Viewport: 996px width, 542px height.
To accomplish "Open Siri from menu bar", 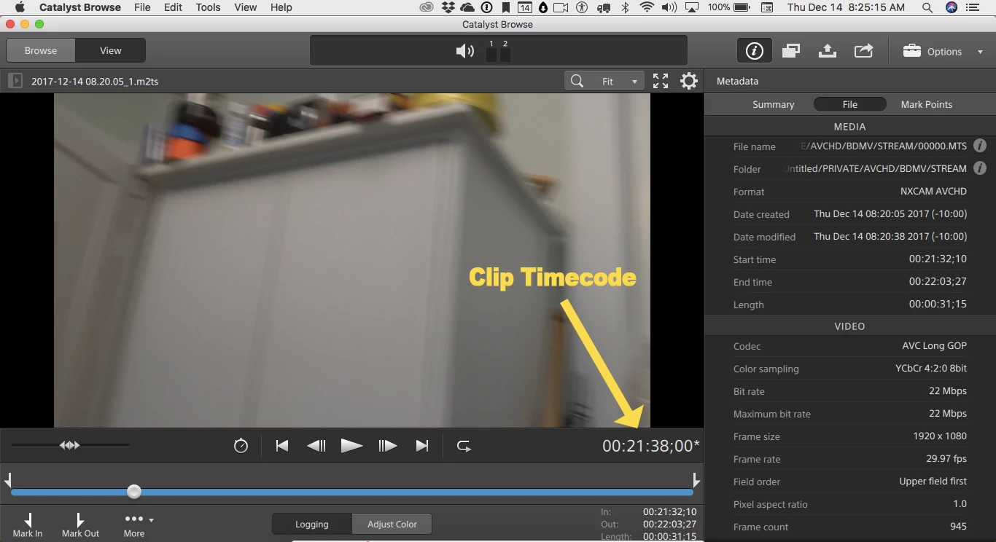I will (x=951, y=7).
